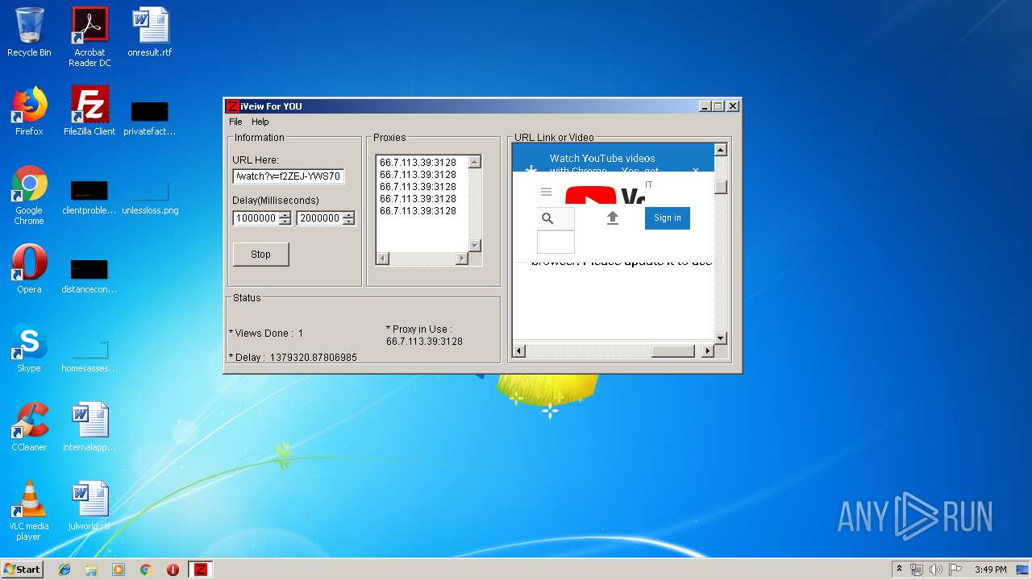Click the video panel vertical scrollbar thumb
Screen dimensions: 1032x580
(721, 187)
